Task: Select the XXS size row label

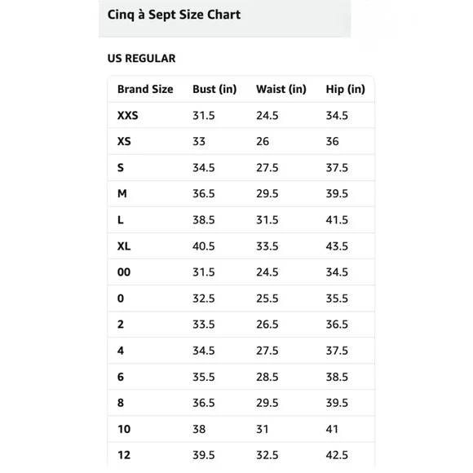Action: (127, 116)
